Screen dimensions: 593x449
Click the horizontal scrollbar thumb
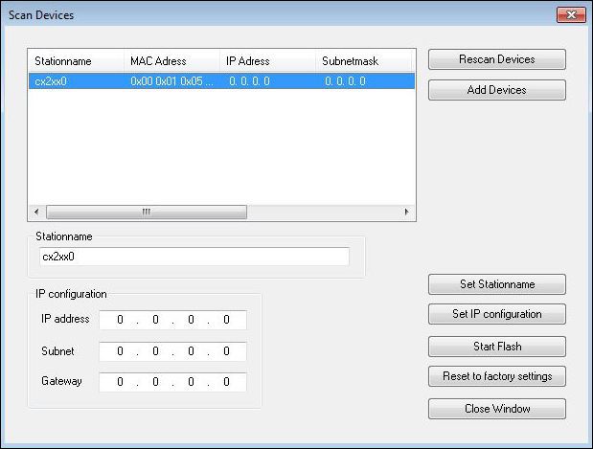pyautogui.click(x=147, y=212)
